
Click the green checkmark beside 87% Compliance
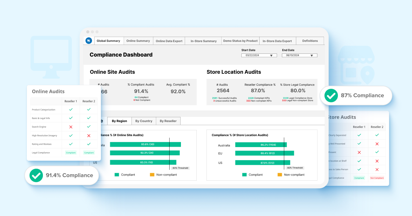pos(331,96)
